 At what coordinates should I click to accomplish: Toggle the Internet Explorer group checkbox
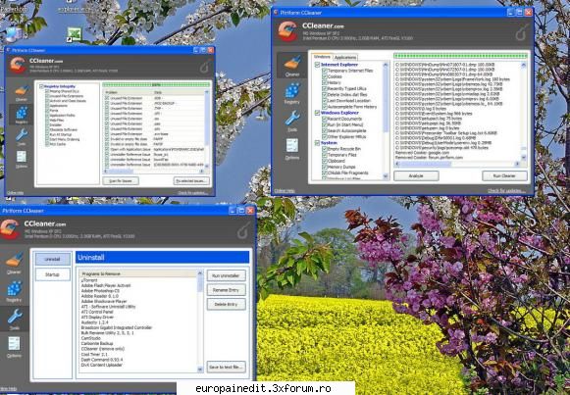point(317,65)
